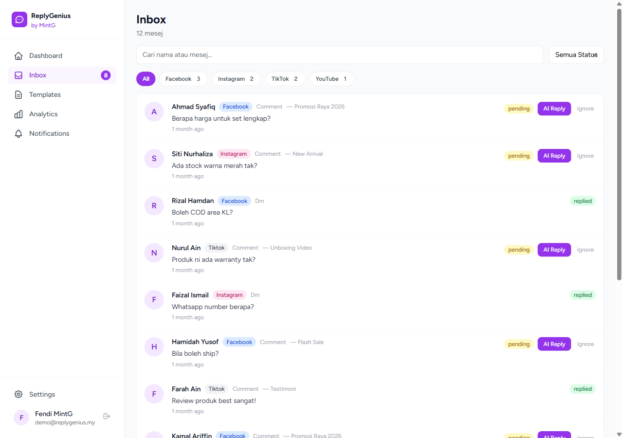Go to Templates page
The image size is (623, 438).
[x=62, y=94]
